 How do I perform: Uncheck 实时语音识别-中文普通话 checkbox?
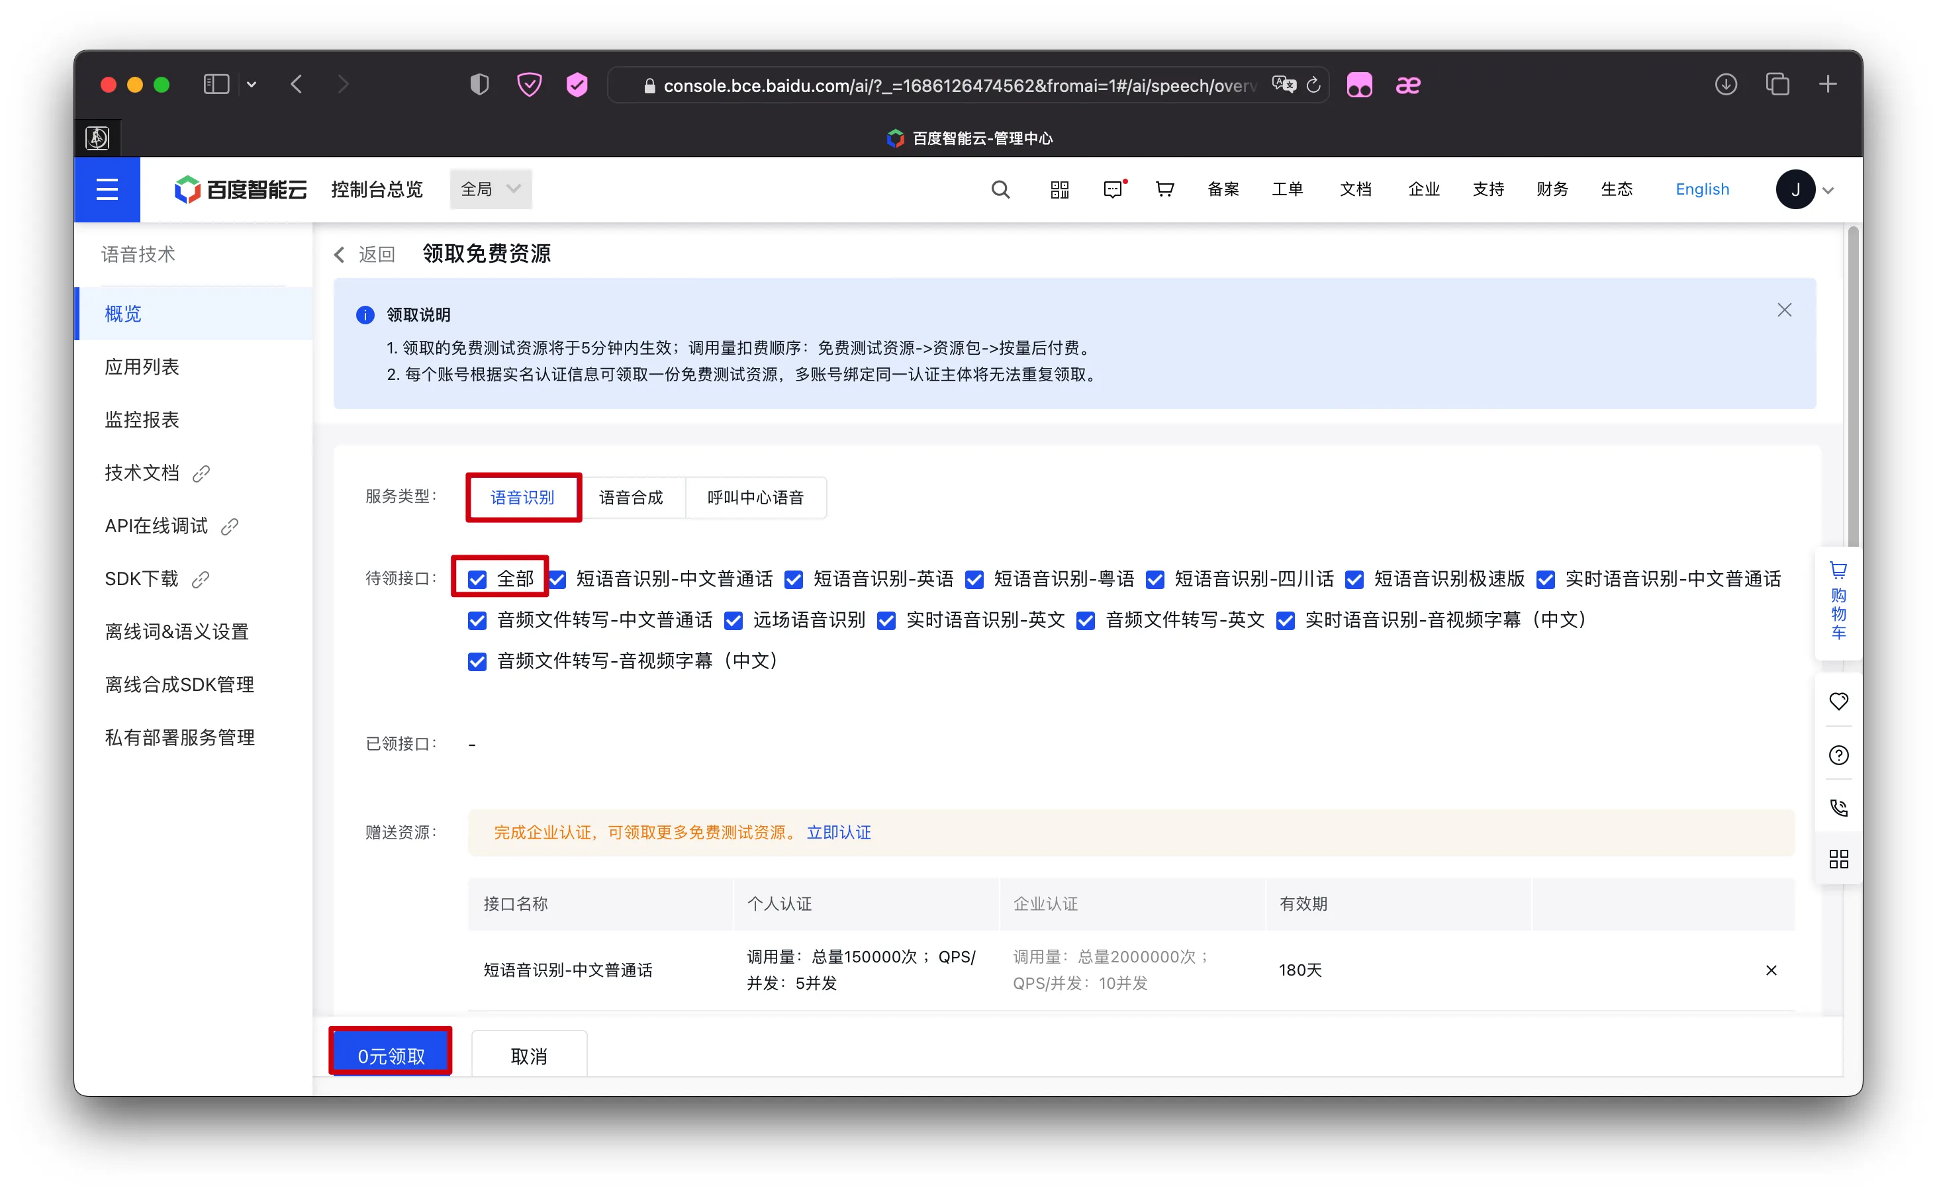(1545, 580)
